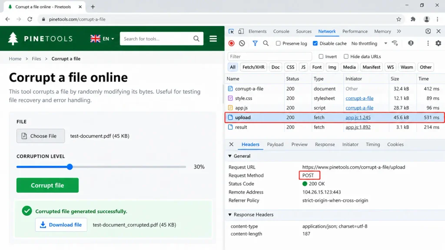Image resolution: width=445 pixels, height=250 pixels.
Task: Open the No throttling dropdown
Action: (x=369, y=43)
